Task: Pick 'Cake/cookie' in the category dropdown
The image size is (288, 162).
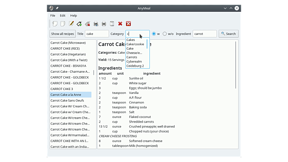Action: [135, 44]
